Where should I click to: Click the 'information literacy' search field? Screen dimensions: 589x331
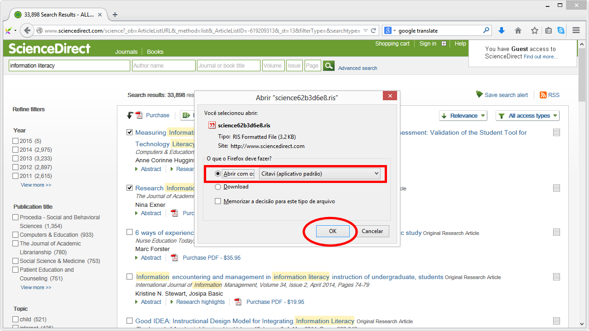pos(69,66)
